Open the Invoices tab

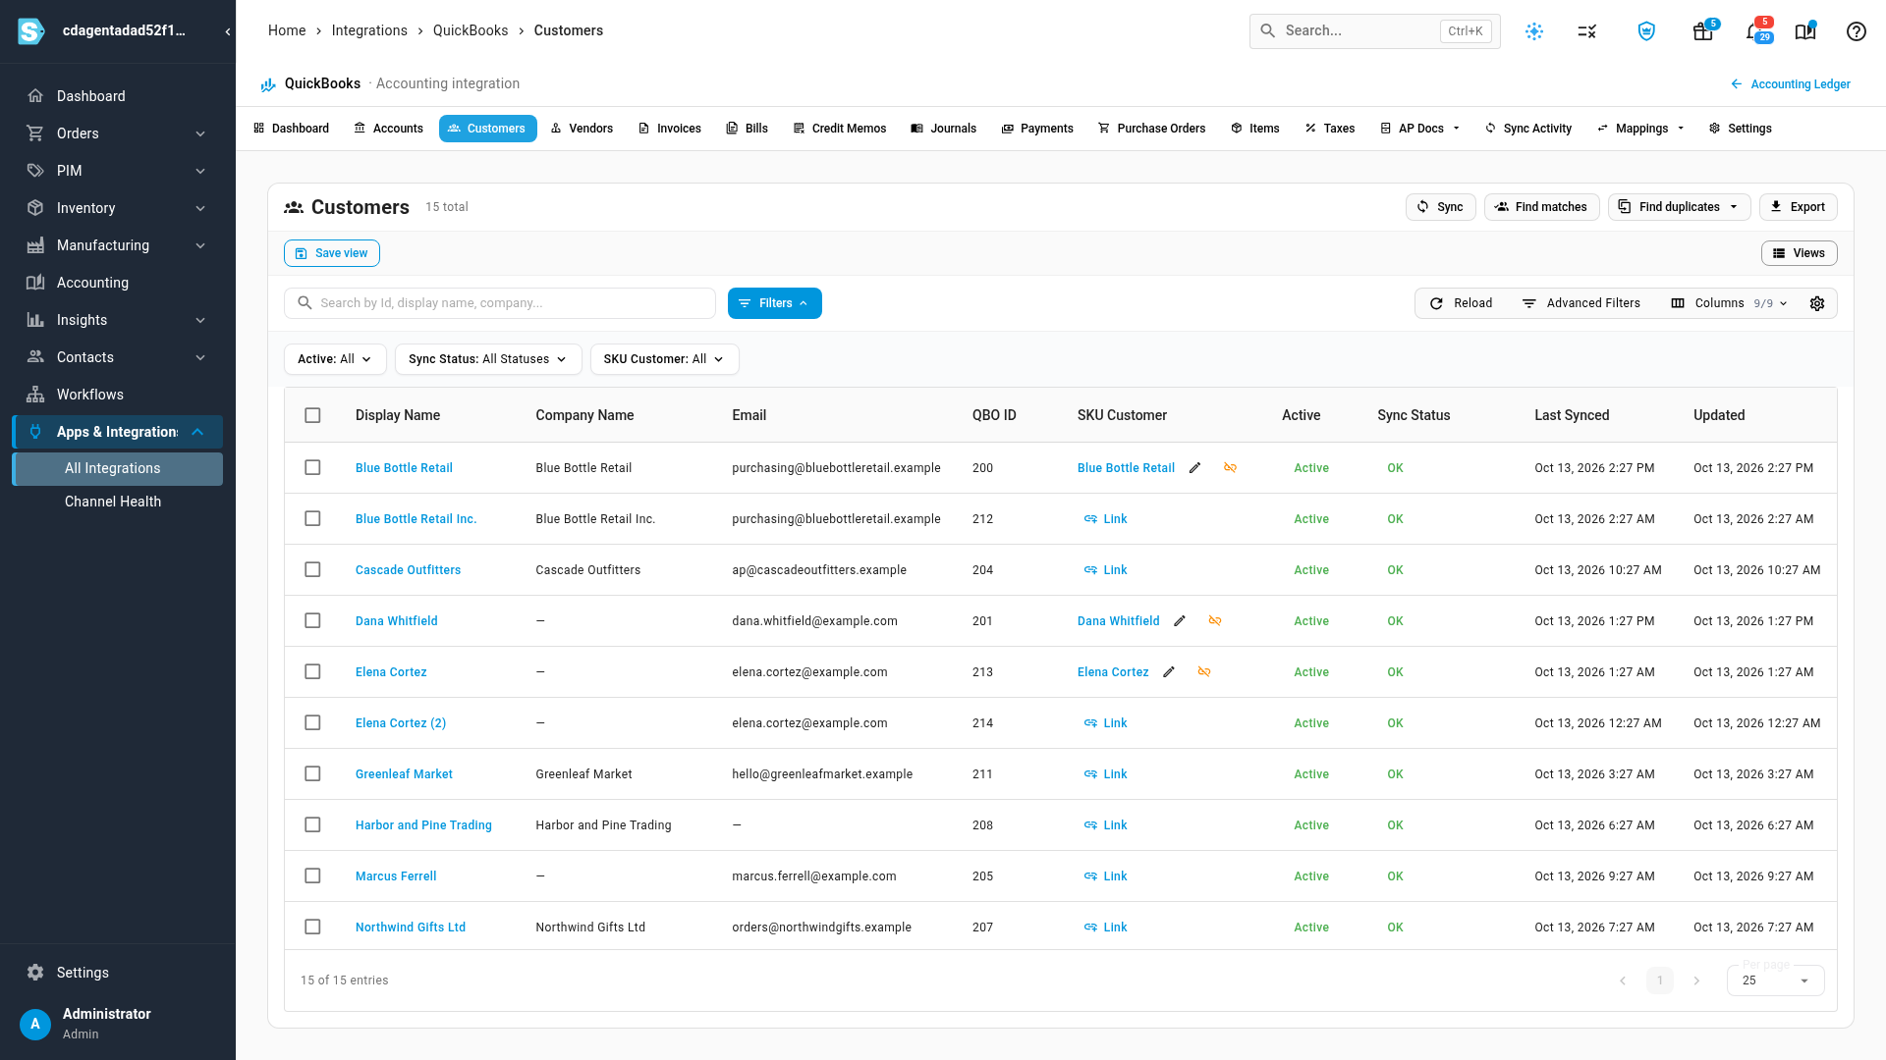[x=669, y=129]
